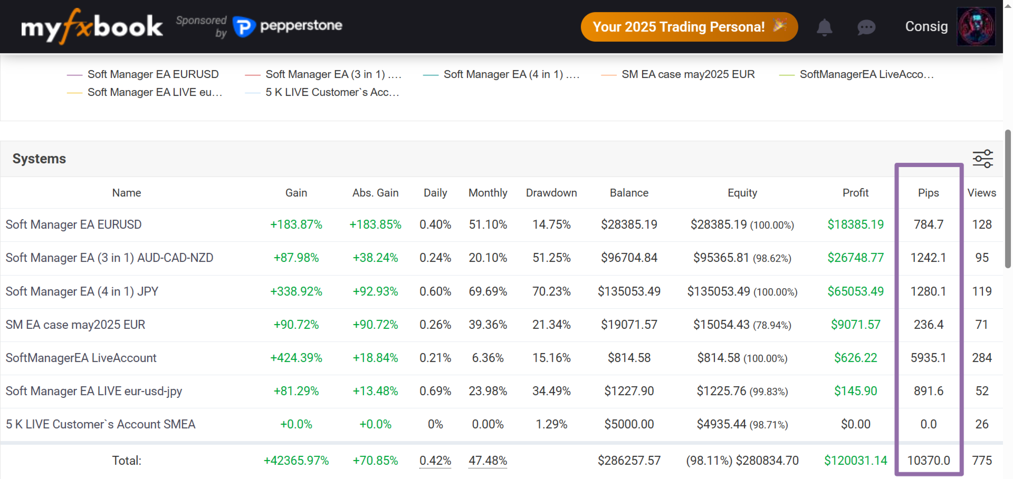Click the underlined total Monthly 47.48% value
Viewport: 1013px width, 479px height.
(x=488, y=461)
